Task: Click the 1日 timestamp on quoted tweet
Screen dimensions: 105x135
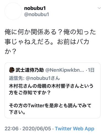Action: (x=91, y=70)
